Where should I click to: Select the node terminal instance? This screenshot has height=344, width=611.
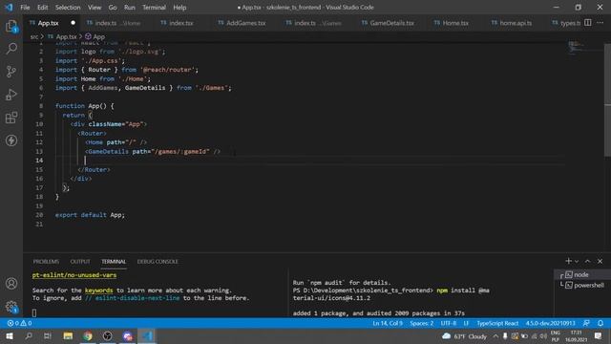(x=581, y=274)
